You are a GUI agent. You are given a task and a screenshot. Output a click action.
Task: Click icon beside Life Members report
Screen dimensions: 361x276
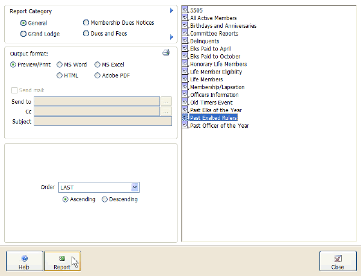tap(185, 80)
